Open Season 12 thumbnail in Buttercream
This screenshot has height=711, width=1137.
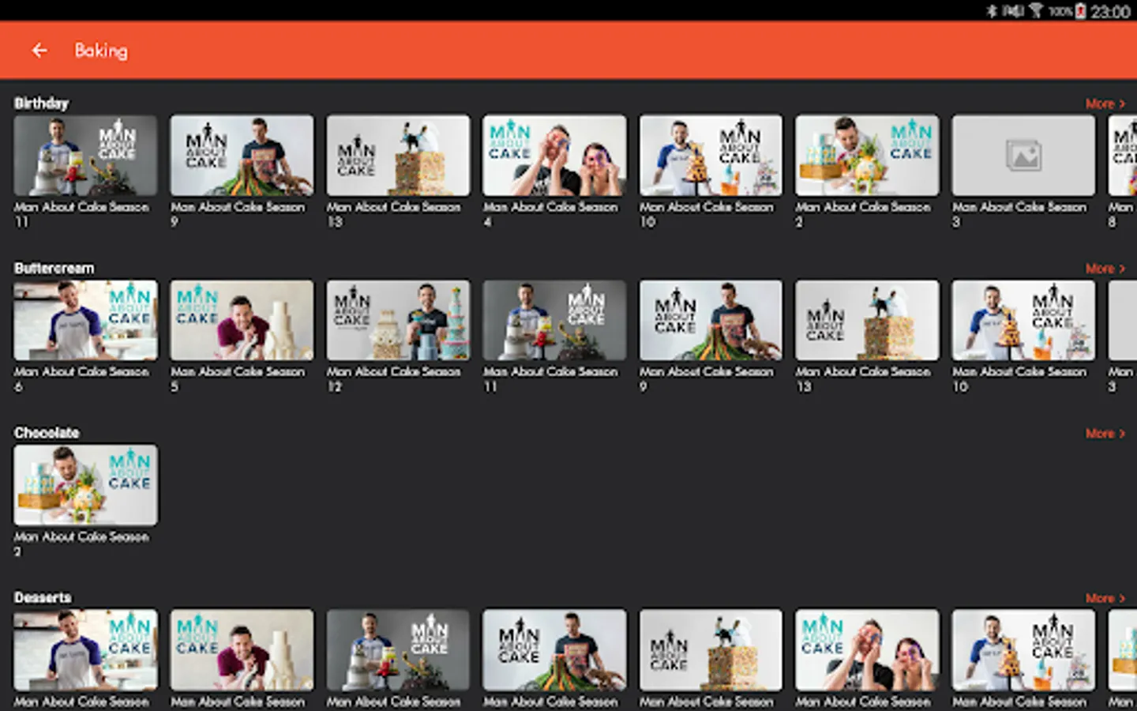pos(398,320)
